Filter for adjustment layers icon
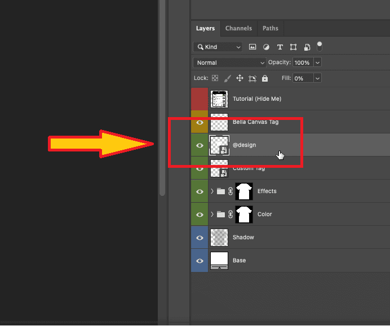390x326 pixels. [x=266, y=47]
